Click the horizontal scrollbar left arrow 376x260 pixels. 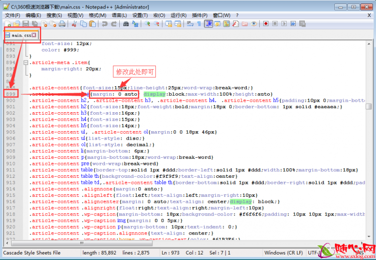tap(7, 243)
